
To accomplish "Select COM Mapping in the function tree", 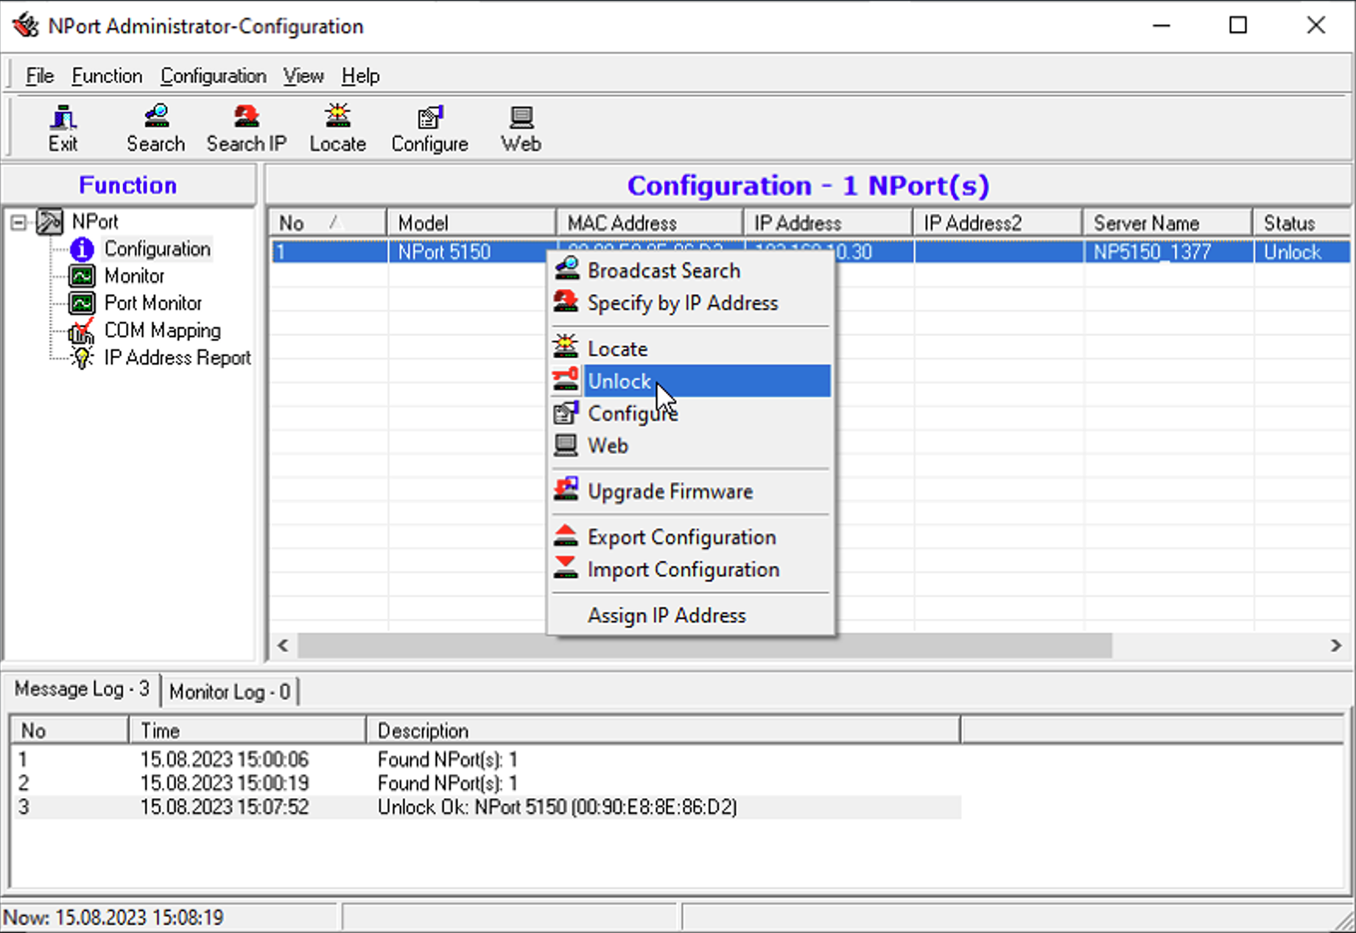I will 163,331.
